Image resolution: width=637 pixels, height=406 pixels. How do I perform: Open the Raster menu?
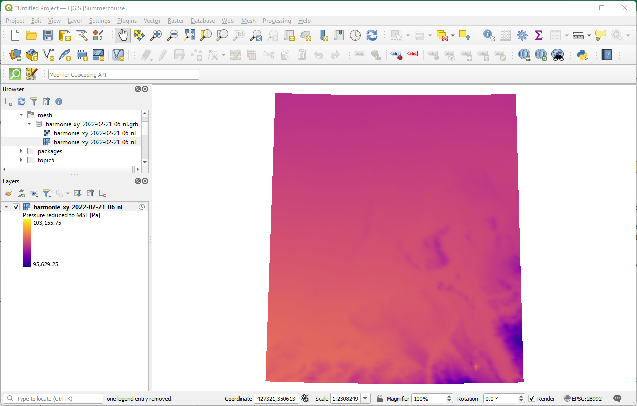pos(175,21)
